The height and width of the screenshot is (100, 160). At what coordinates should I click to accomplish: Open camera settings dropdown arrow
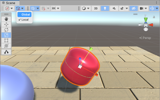(x=146, y=8)
